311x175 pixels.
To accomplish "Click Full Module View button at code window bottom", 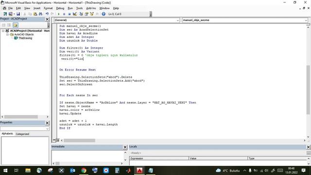I will coord(58,140).
